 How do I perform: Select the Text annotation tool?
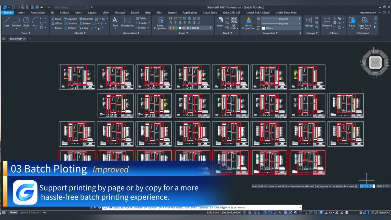coord(115,22)
